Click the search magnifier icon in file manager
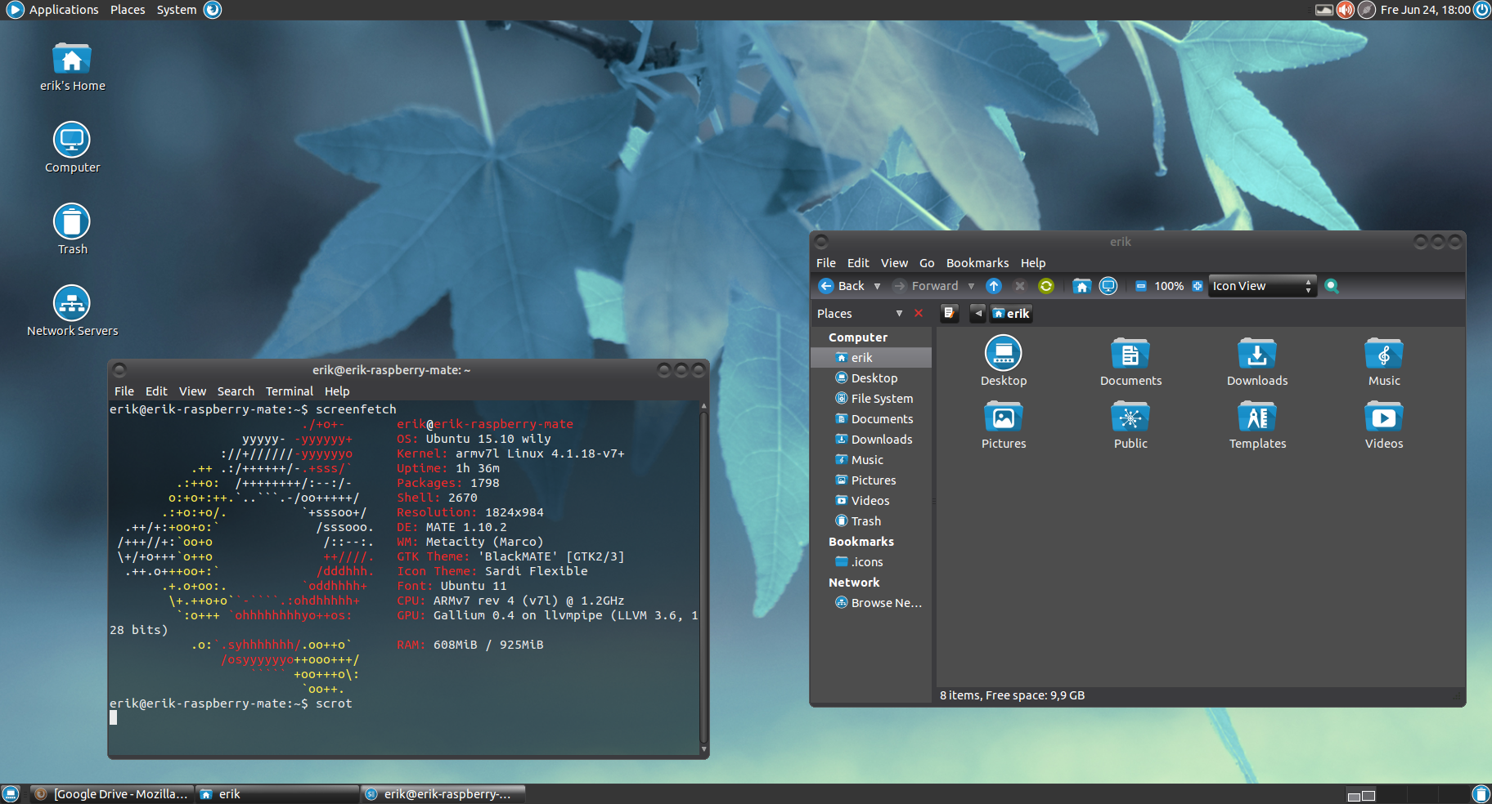This screenshot has height=804, width=1492. (x=1332, y=286)
